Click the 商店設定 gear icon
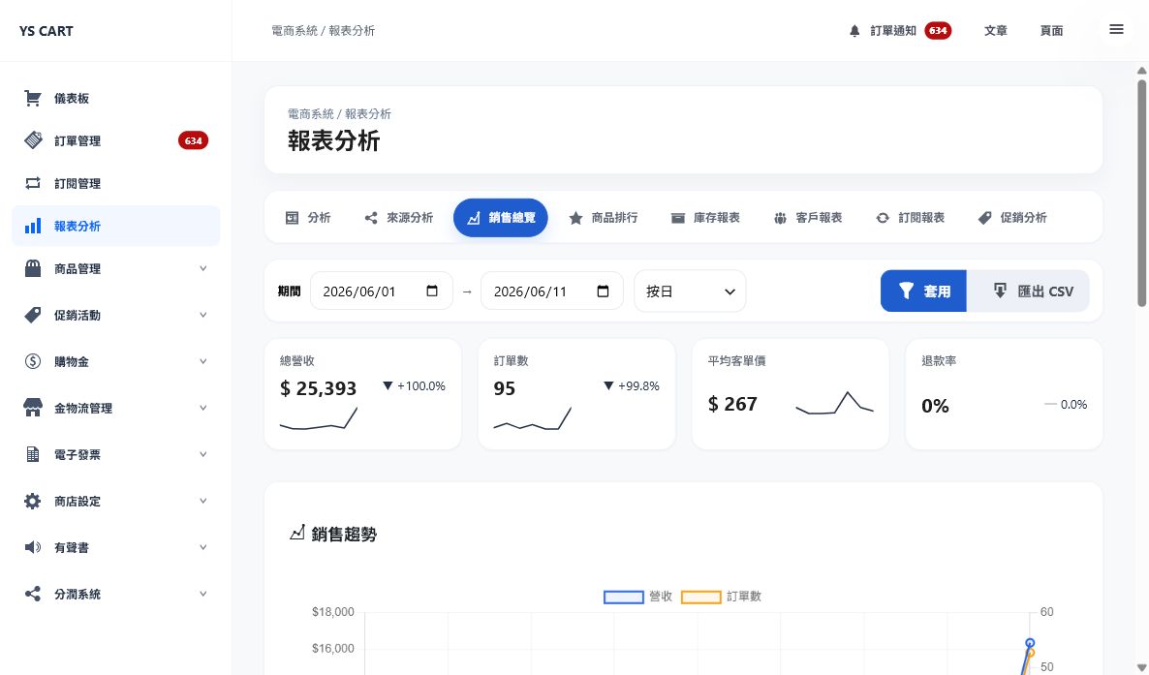This screenshot has height=675, width=1149. tap(33, 502)
